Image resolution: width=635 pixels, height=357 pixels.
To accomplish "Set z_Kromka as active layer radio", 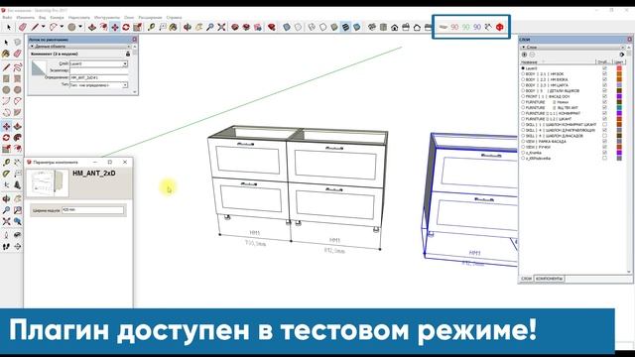I will (523, 153).
